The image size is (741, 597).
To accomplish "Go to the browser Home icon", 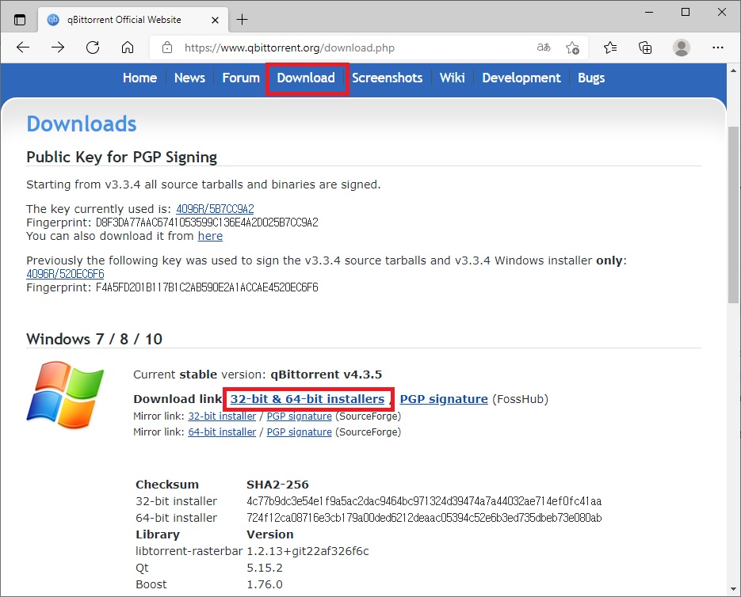I will coord(128,48).
